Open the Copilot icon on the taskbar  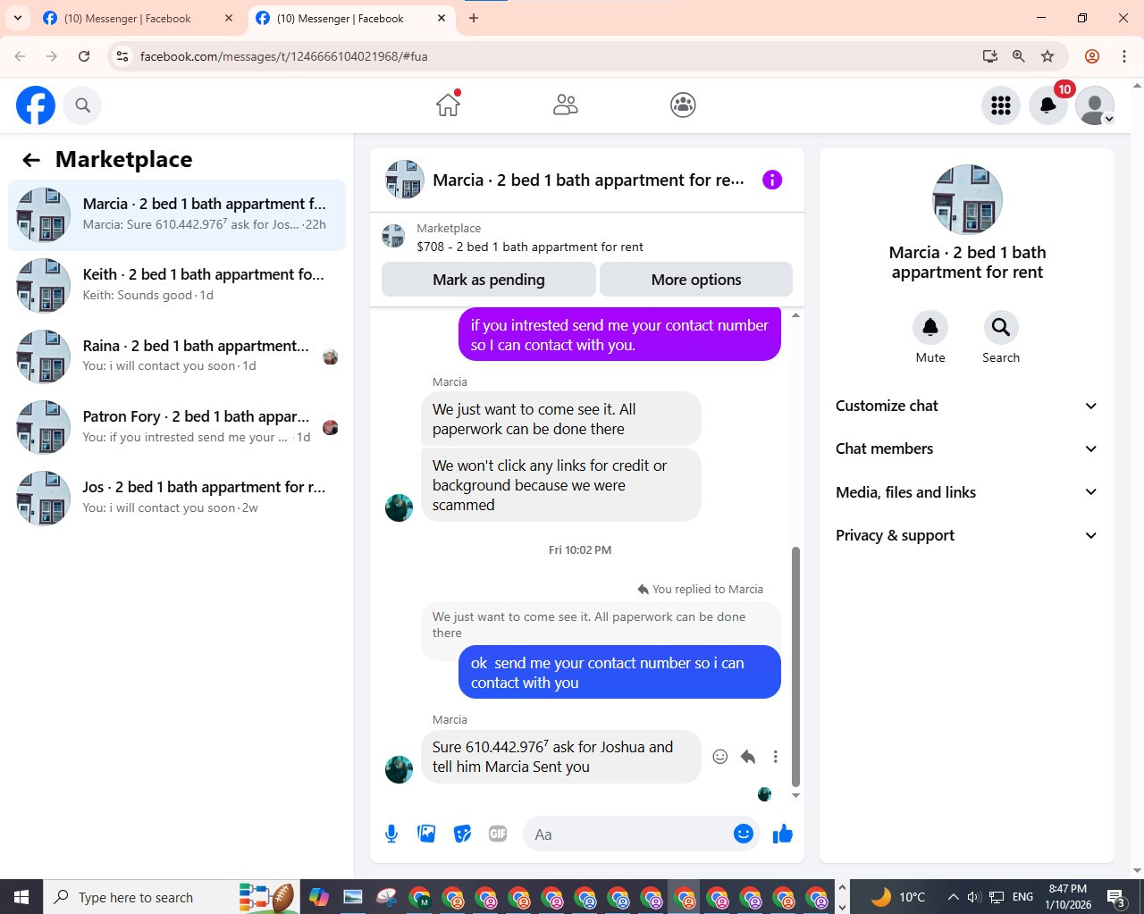click(x=319, y=897)
